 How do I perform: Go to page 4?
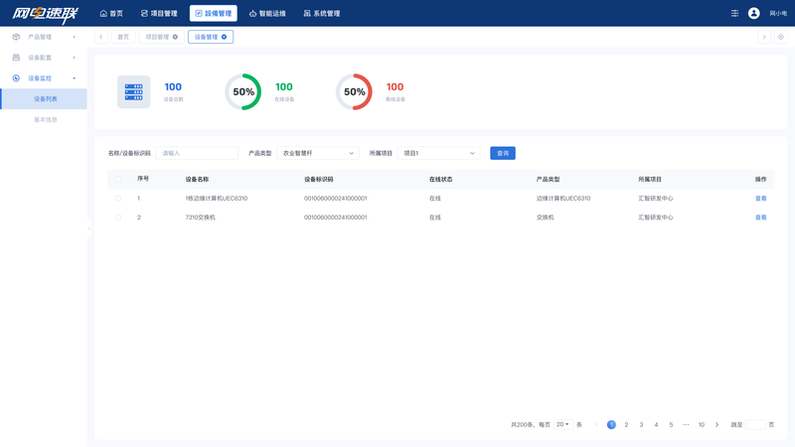[x=656, y=425]
